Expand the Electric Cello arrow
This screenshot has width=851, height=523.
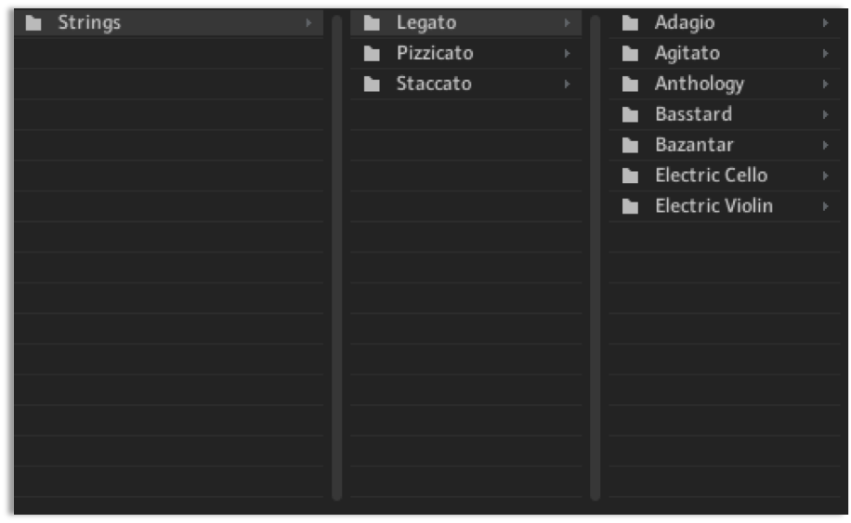pos(826,176)
